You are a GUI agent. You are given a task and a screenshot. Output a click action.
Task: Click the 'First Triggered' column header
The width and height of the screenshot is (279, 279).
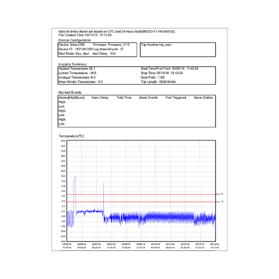176,98
